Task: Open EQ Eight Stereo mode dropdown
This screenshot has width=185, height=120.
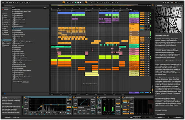Action: pyautogui.click(x=69, y=102)
